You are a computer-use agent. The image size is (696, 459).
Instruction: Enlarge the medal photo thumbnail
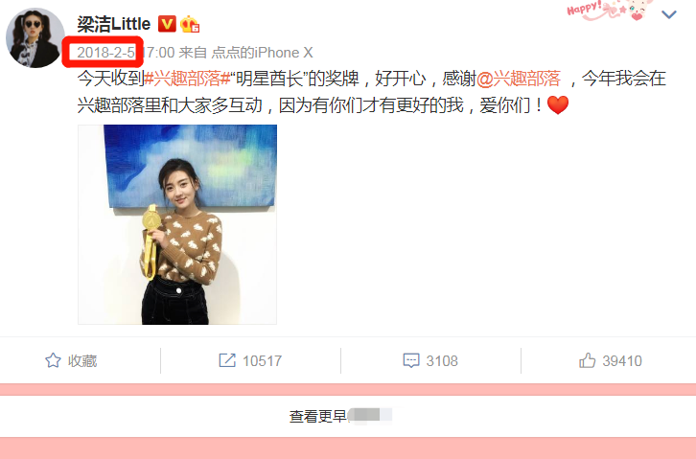(177, 224)
